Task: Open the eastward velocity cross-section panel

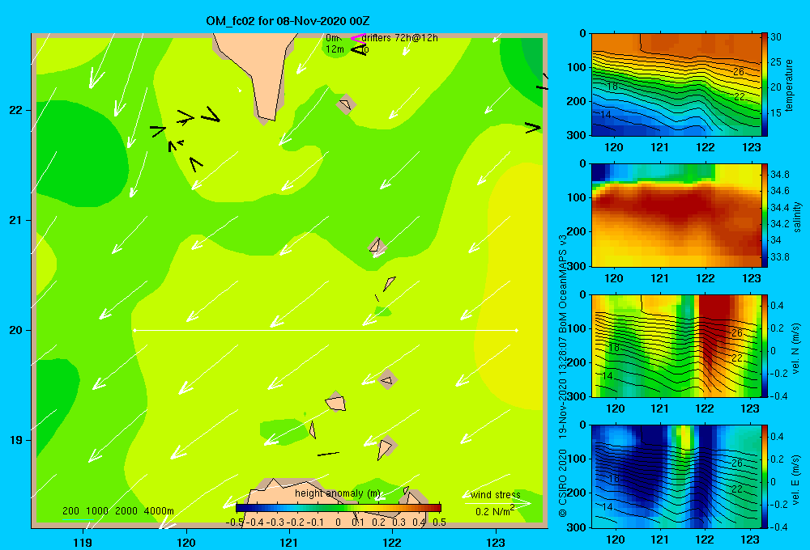Action: point(676,476)
